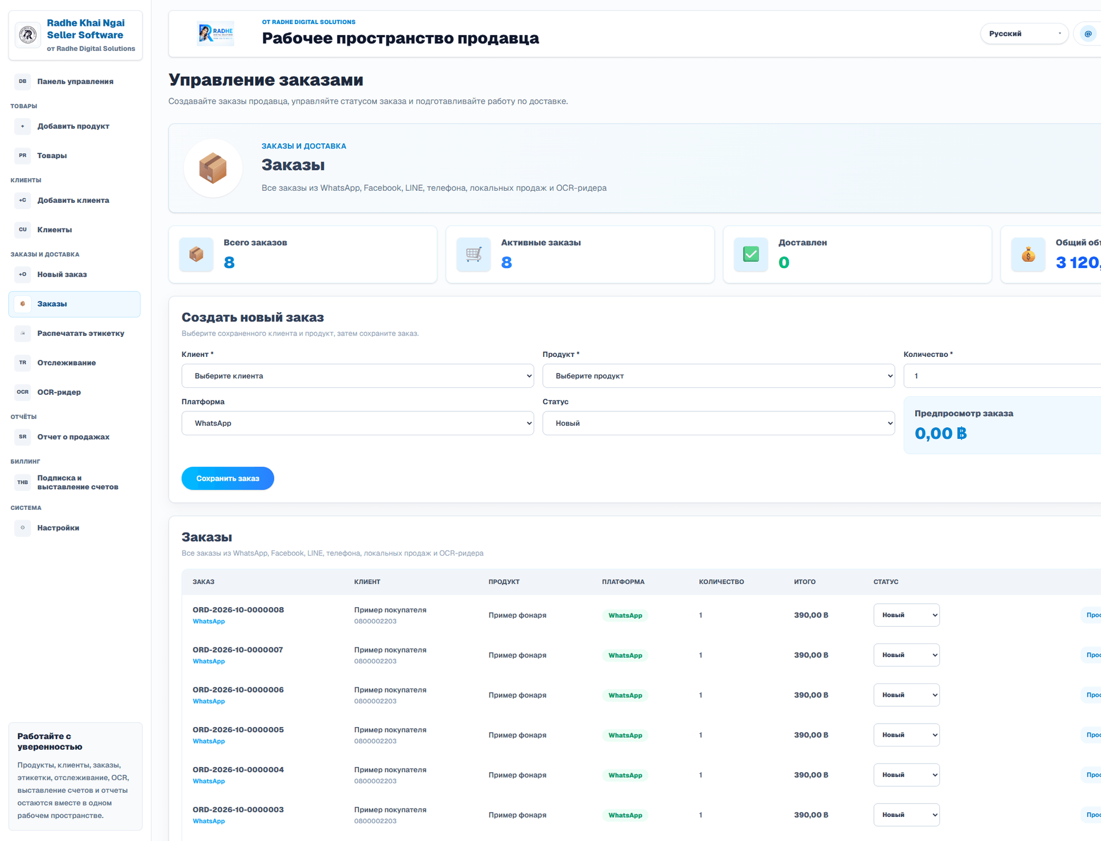Viewport: 1101px width, 841px height.
Task: Click the large package icon in Заказы banner
Action: click(213, 168)
